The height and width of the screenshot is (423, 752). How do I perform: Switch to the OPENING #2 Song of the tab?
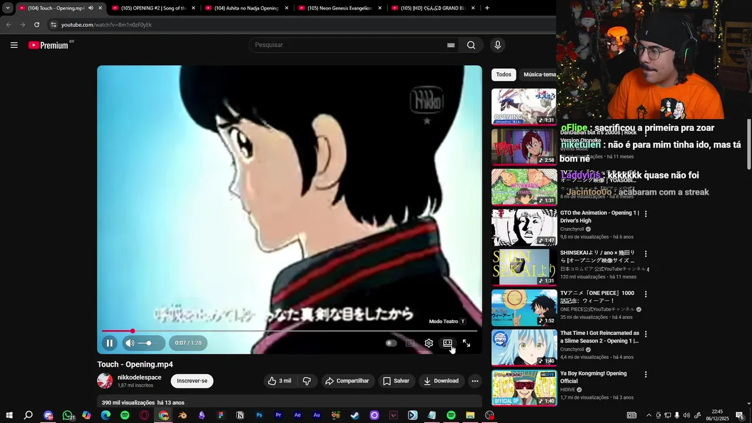(x=153, y=8)
